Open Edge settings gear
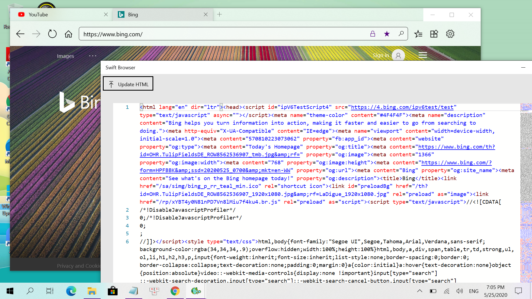 450,34
